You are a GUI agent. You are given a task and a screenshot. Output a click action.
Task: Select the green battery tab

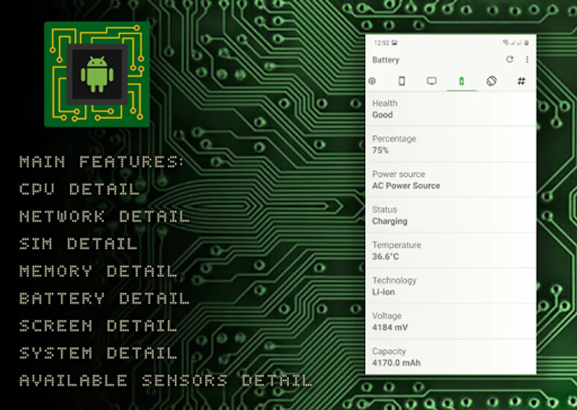coord(461,81)
